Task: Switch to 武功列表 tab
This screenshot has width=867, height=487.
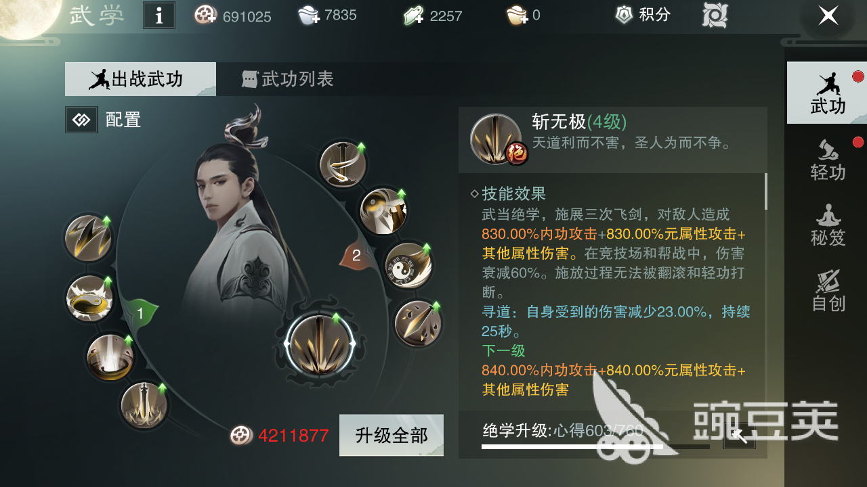Action: (289, 79)
